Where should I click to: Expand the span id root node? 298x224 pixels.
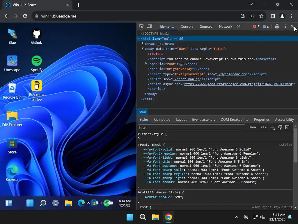coord(146,63)
